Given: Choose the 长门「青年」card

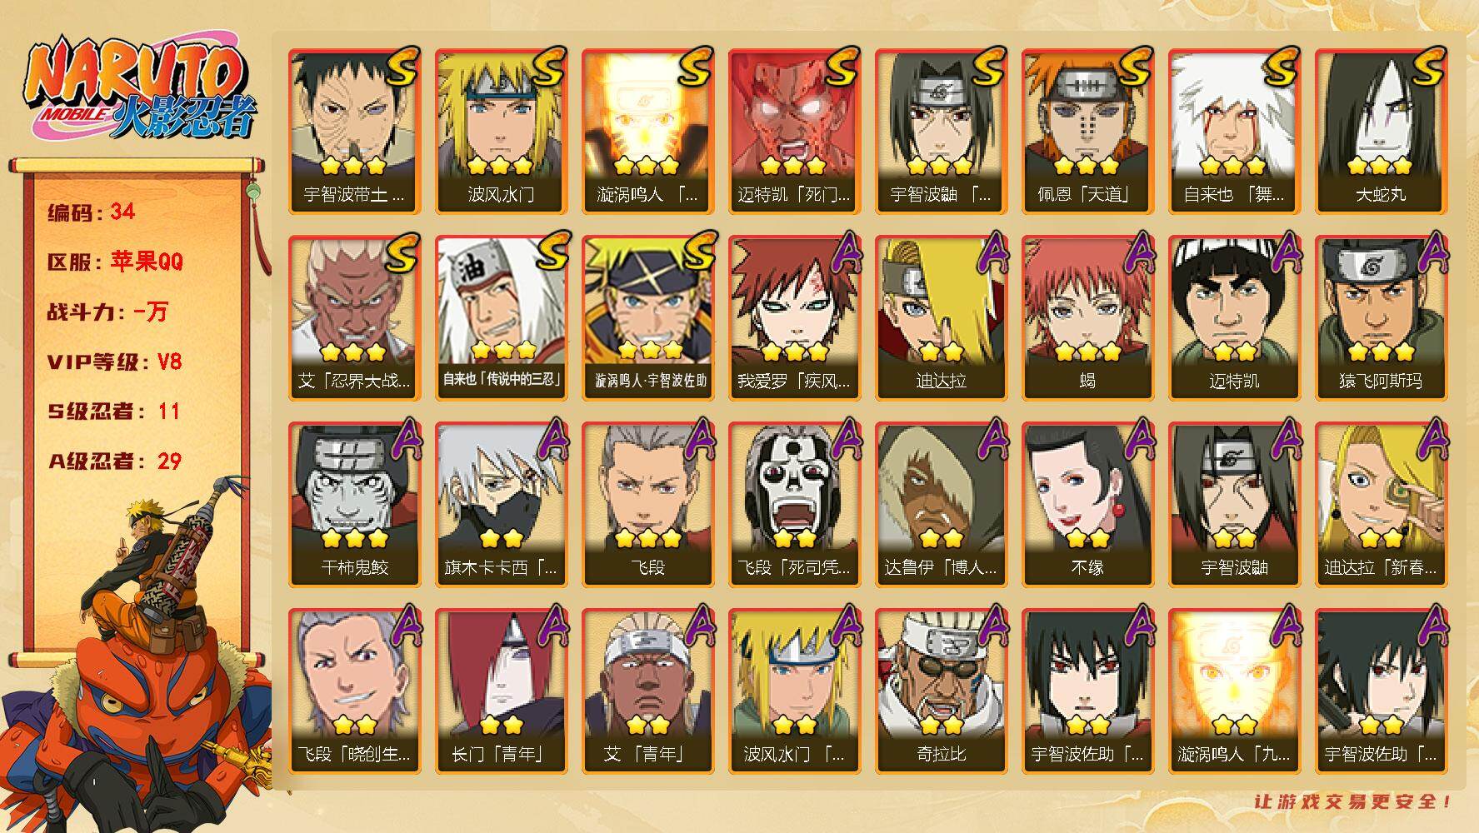Looking at the screenshot, I should [x=501, y=691].
